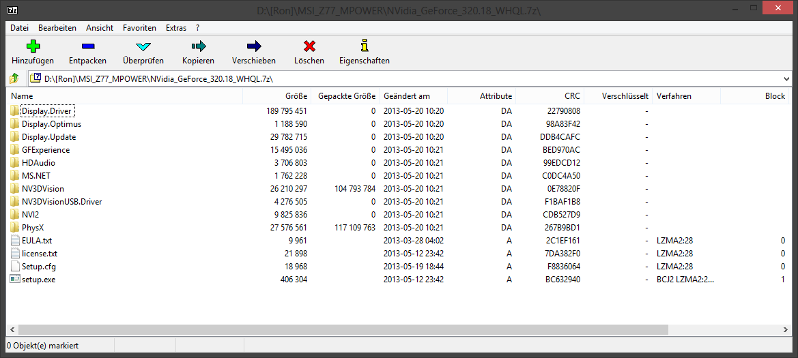Click the Löschen red X icon

point(309,46)
